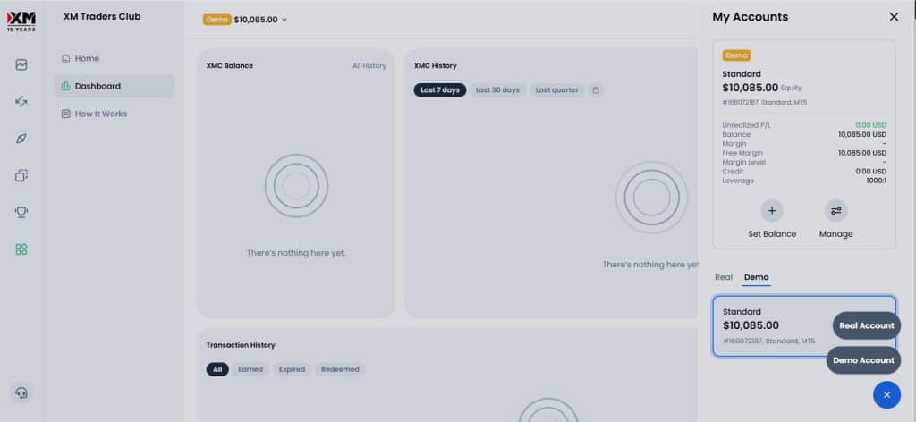Switch to the Demo accounts tab
Viewport: 916px width, 422px height.
click(756, 277)
